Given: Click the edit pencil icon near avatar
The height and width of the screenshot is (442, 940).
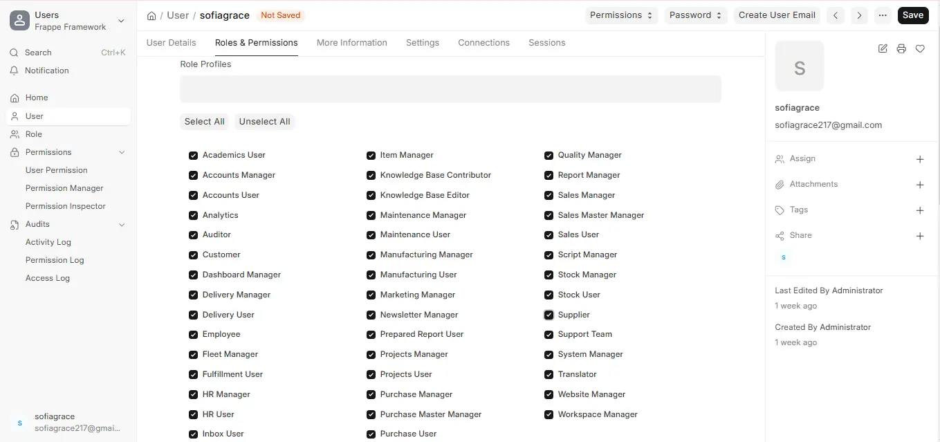Looking at the screenshot, I should click(883, 48).
